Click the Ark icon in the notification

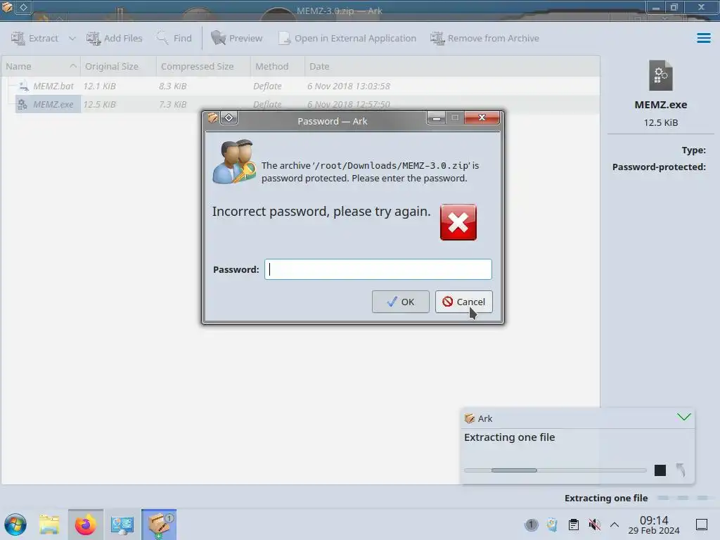(x=469, y=418)
